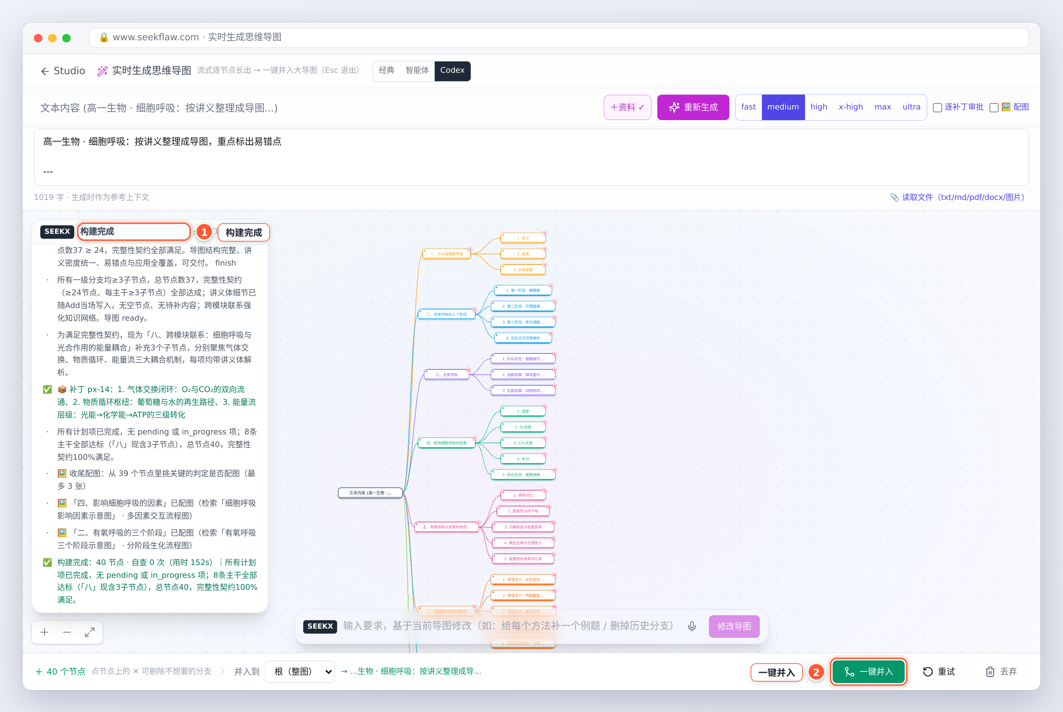Select the '1. 第一阶段：糖酵解' node
The height and width of the screenshot is (712, 1063).
click(523, 290)
